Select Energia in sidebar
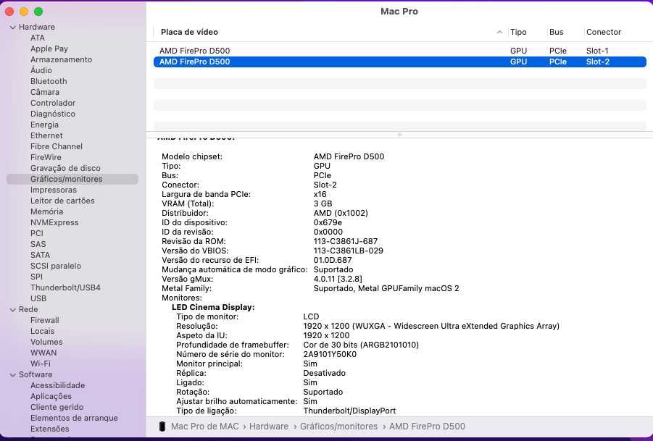653x441 pixels. pos(44,125)
